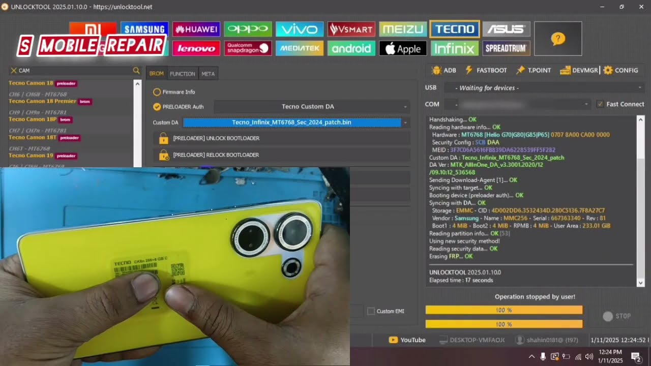Select the Lenovo brand tile

click(x=196, y=48)
